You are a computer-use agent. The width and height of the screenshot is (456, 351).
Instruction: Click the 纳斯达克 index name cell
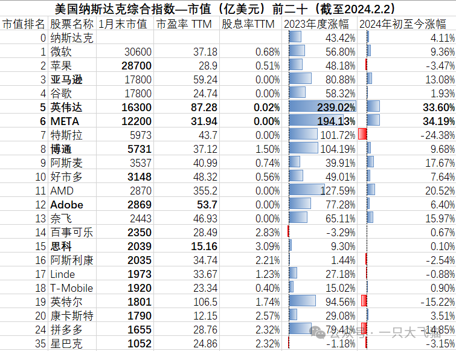pyautogui.click(x=72, y=38)
